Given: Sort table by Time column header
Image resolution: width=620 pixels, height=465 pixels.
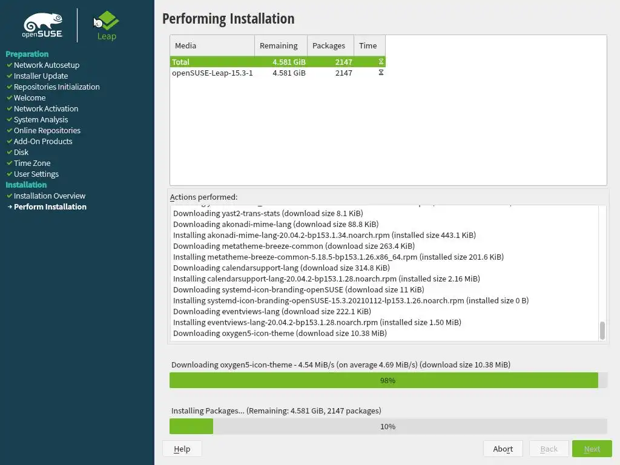Looking at the screenshot, I should point(370,45).
